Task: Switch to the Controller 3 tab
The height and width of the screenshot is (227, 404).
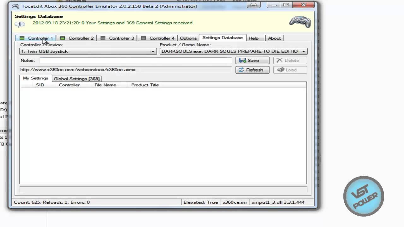Action: pos(117,38)
